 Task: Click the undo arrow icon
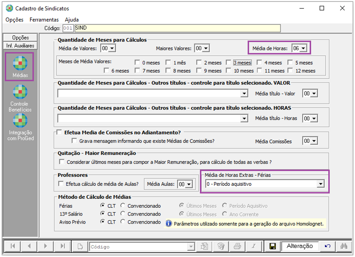327,246
